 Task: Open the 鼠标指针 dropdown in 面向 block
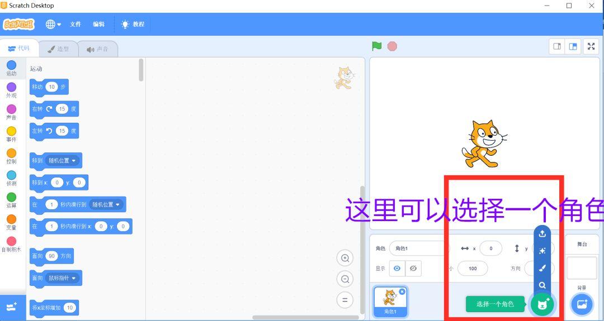(63, 277)
